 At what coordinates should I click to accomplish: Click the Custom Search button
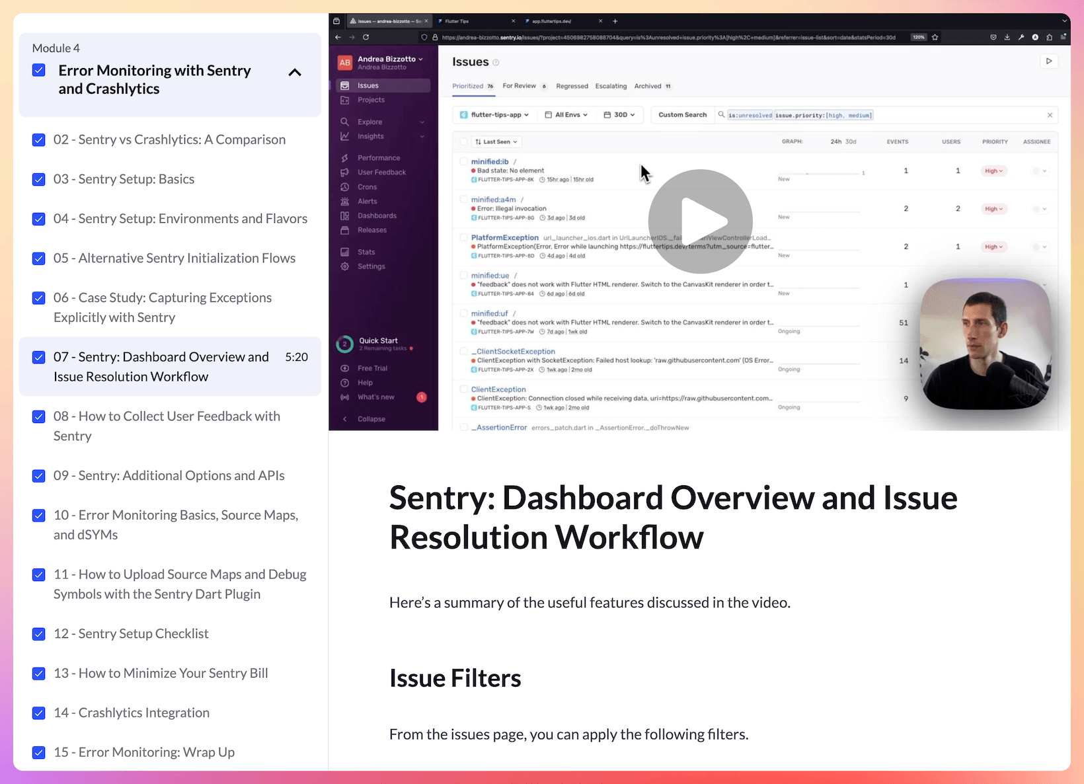coord(682,114)
